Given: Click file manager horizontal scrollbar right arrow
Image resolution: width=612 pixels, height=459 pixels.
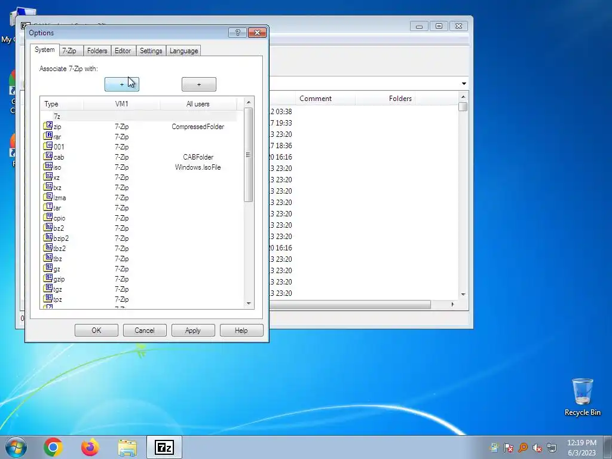Looking at the screenshot, I should tap(452, 304).
